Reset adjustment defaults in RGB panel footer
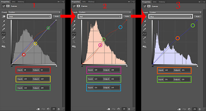 (48, 109)
